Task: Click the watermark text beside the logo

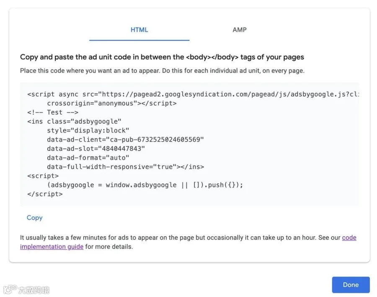Action: [34, 290]
